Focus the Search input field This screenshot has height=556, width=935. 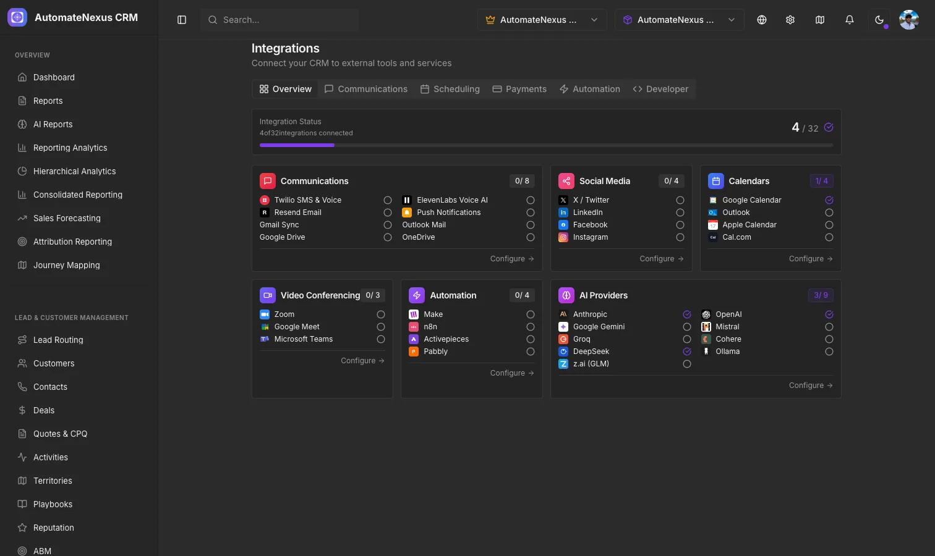click(280, 20)
